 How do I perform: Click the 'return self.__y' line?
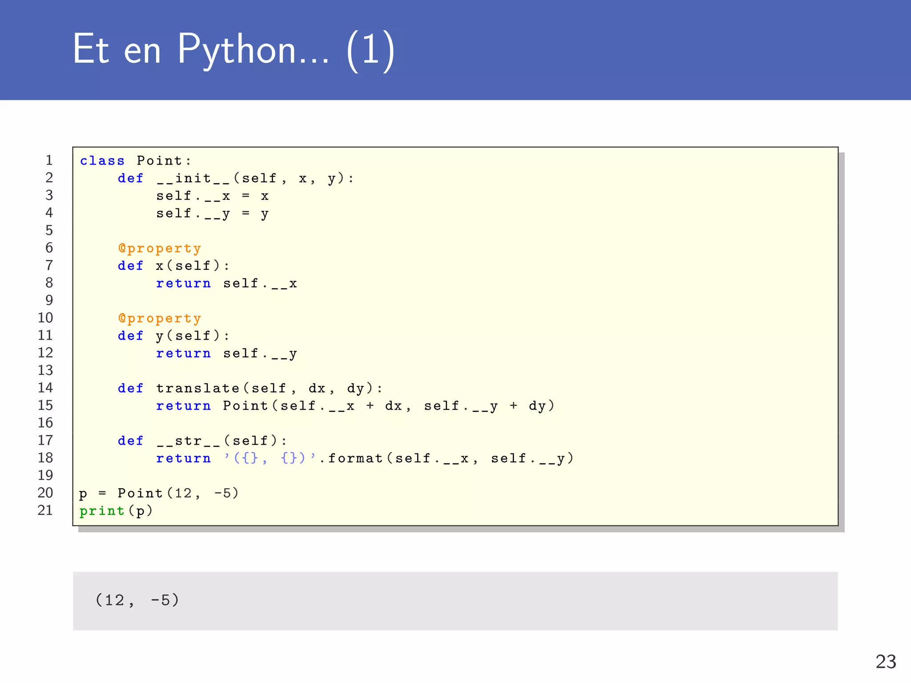point(226,354)
